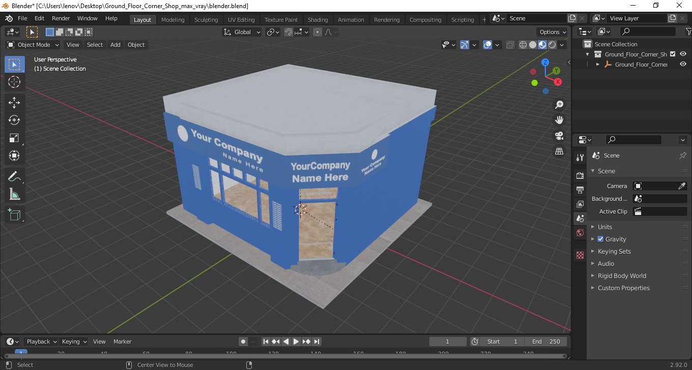The height and width of the screenshot is (370, 692).
Task: Switch to solid viewport shading
Action: click(533, 45)
